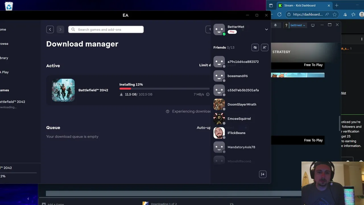Expand bettrwet account dropdown in Steam
This screenshot has width=364, height=205.
point(298,25)
